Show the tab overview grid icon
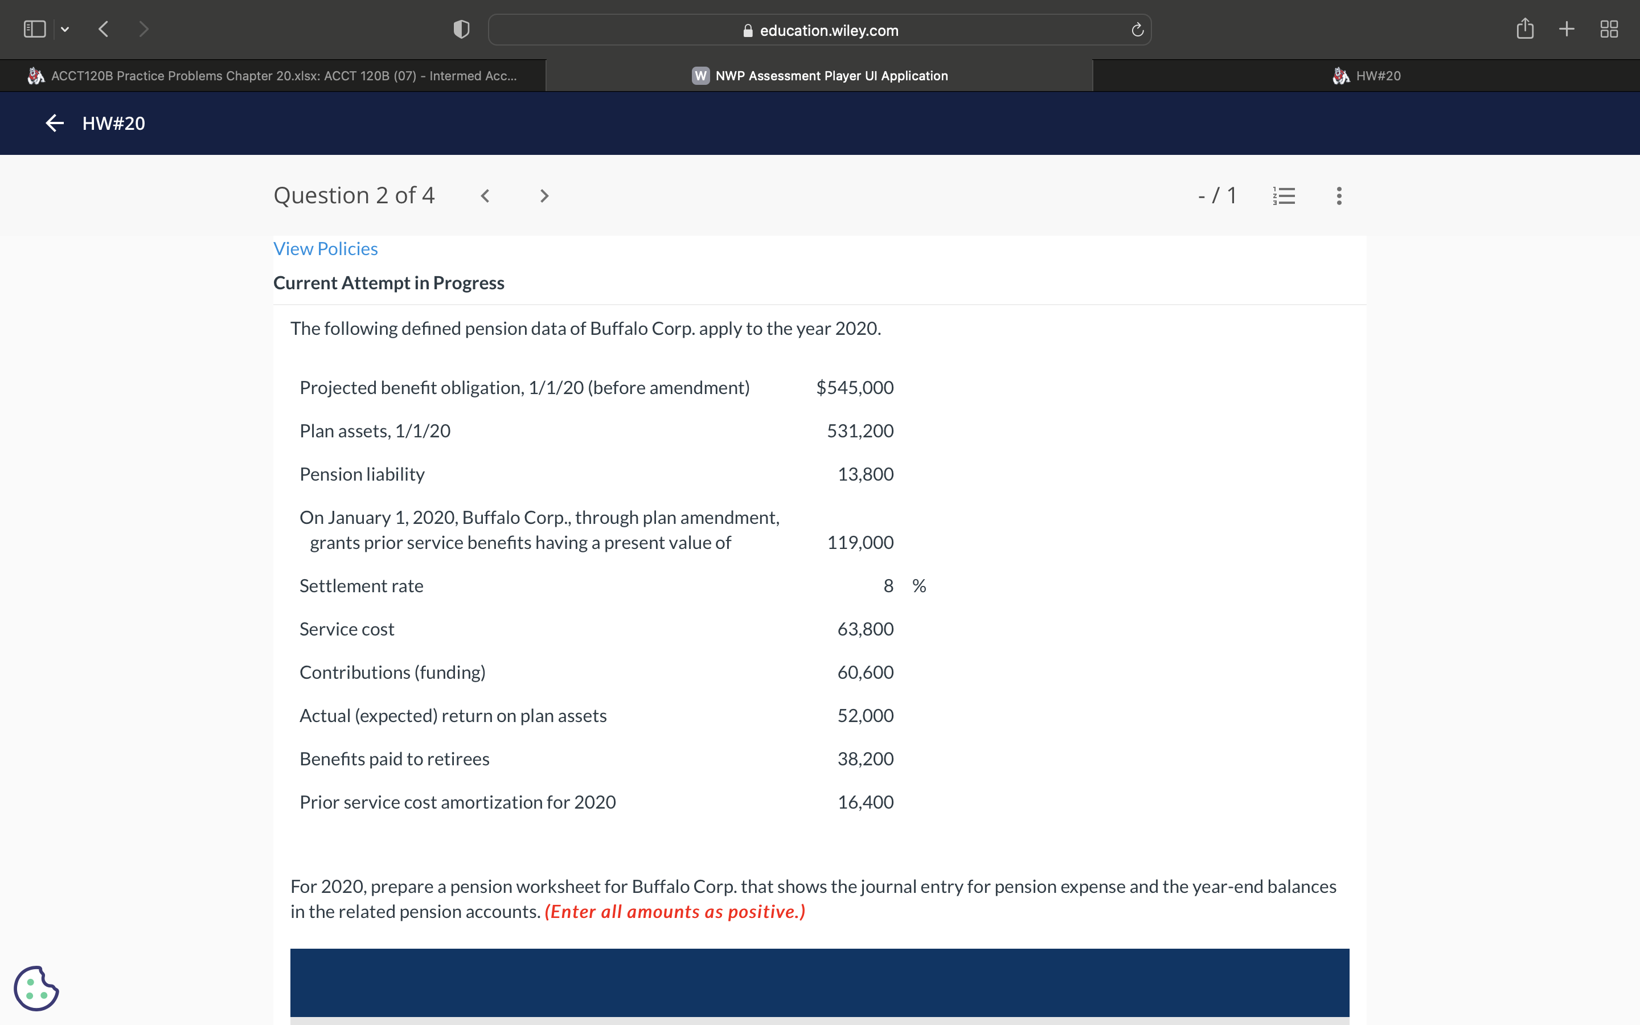 (x=1609, y=29)
